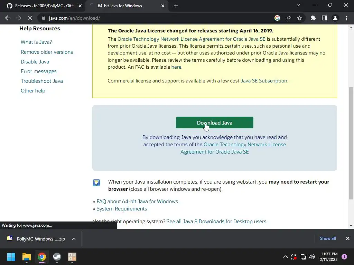This screenshot has width=354, height=265.
Task: Open Oracle Technology Network License Agreement link in notice
Action: tap(192, 39)
